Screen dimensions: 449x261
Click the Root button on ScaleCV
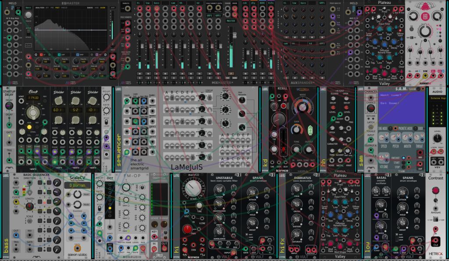(x=87, y=194)
